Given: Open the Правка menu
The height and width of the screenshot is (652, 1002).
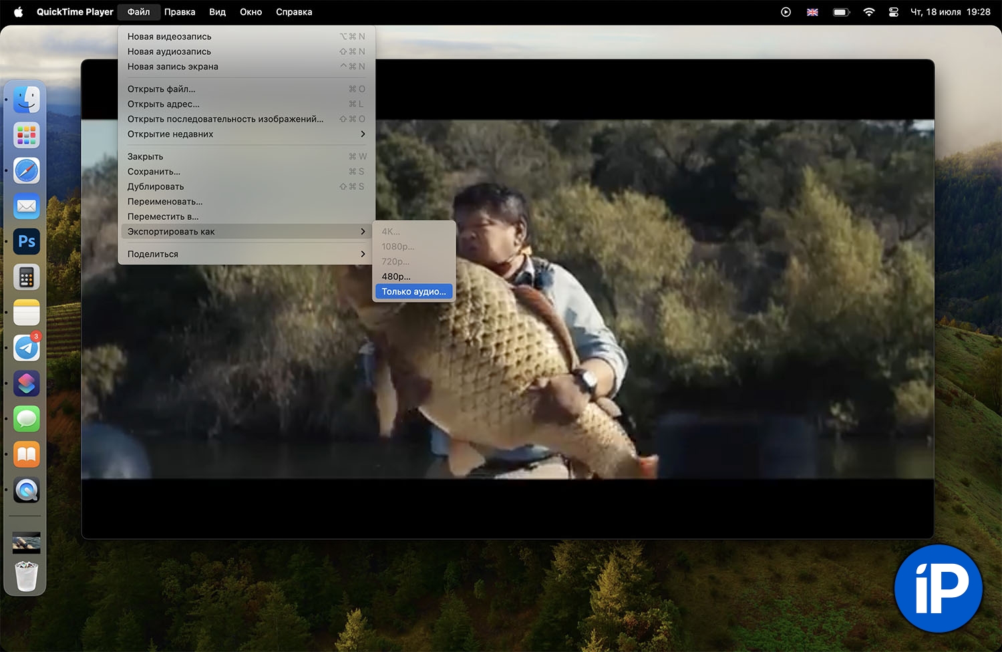Looking at the screenshot, I should click(180, 12).
